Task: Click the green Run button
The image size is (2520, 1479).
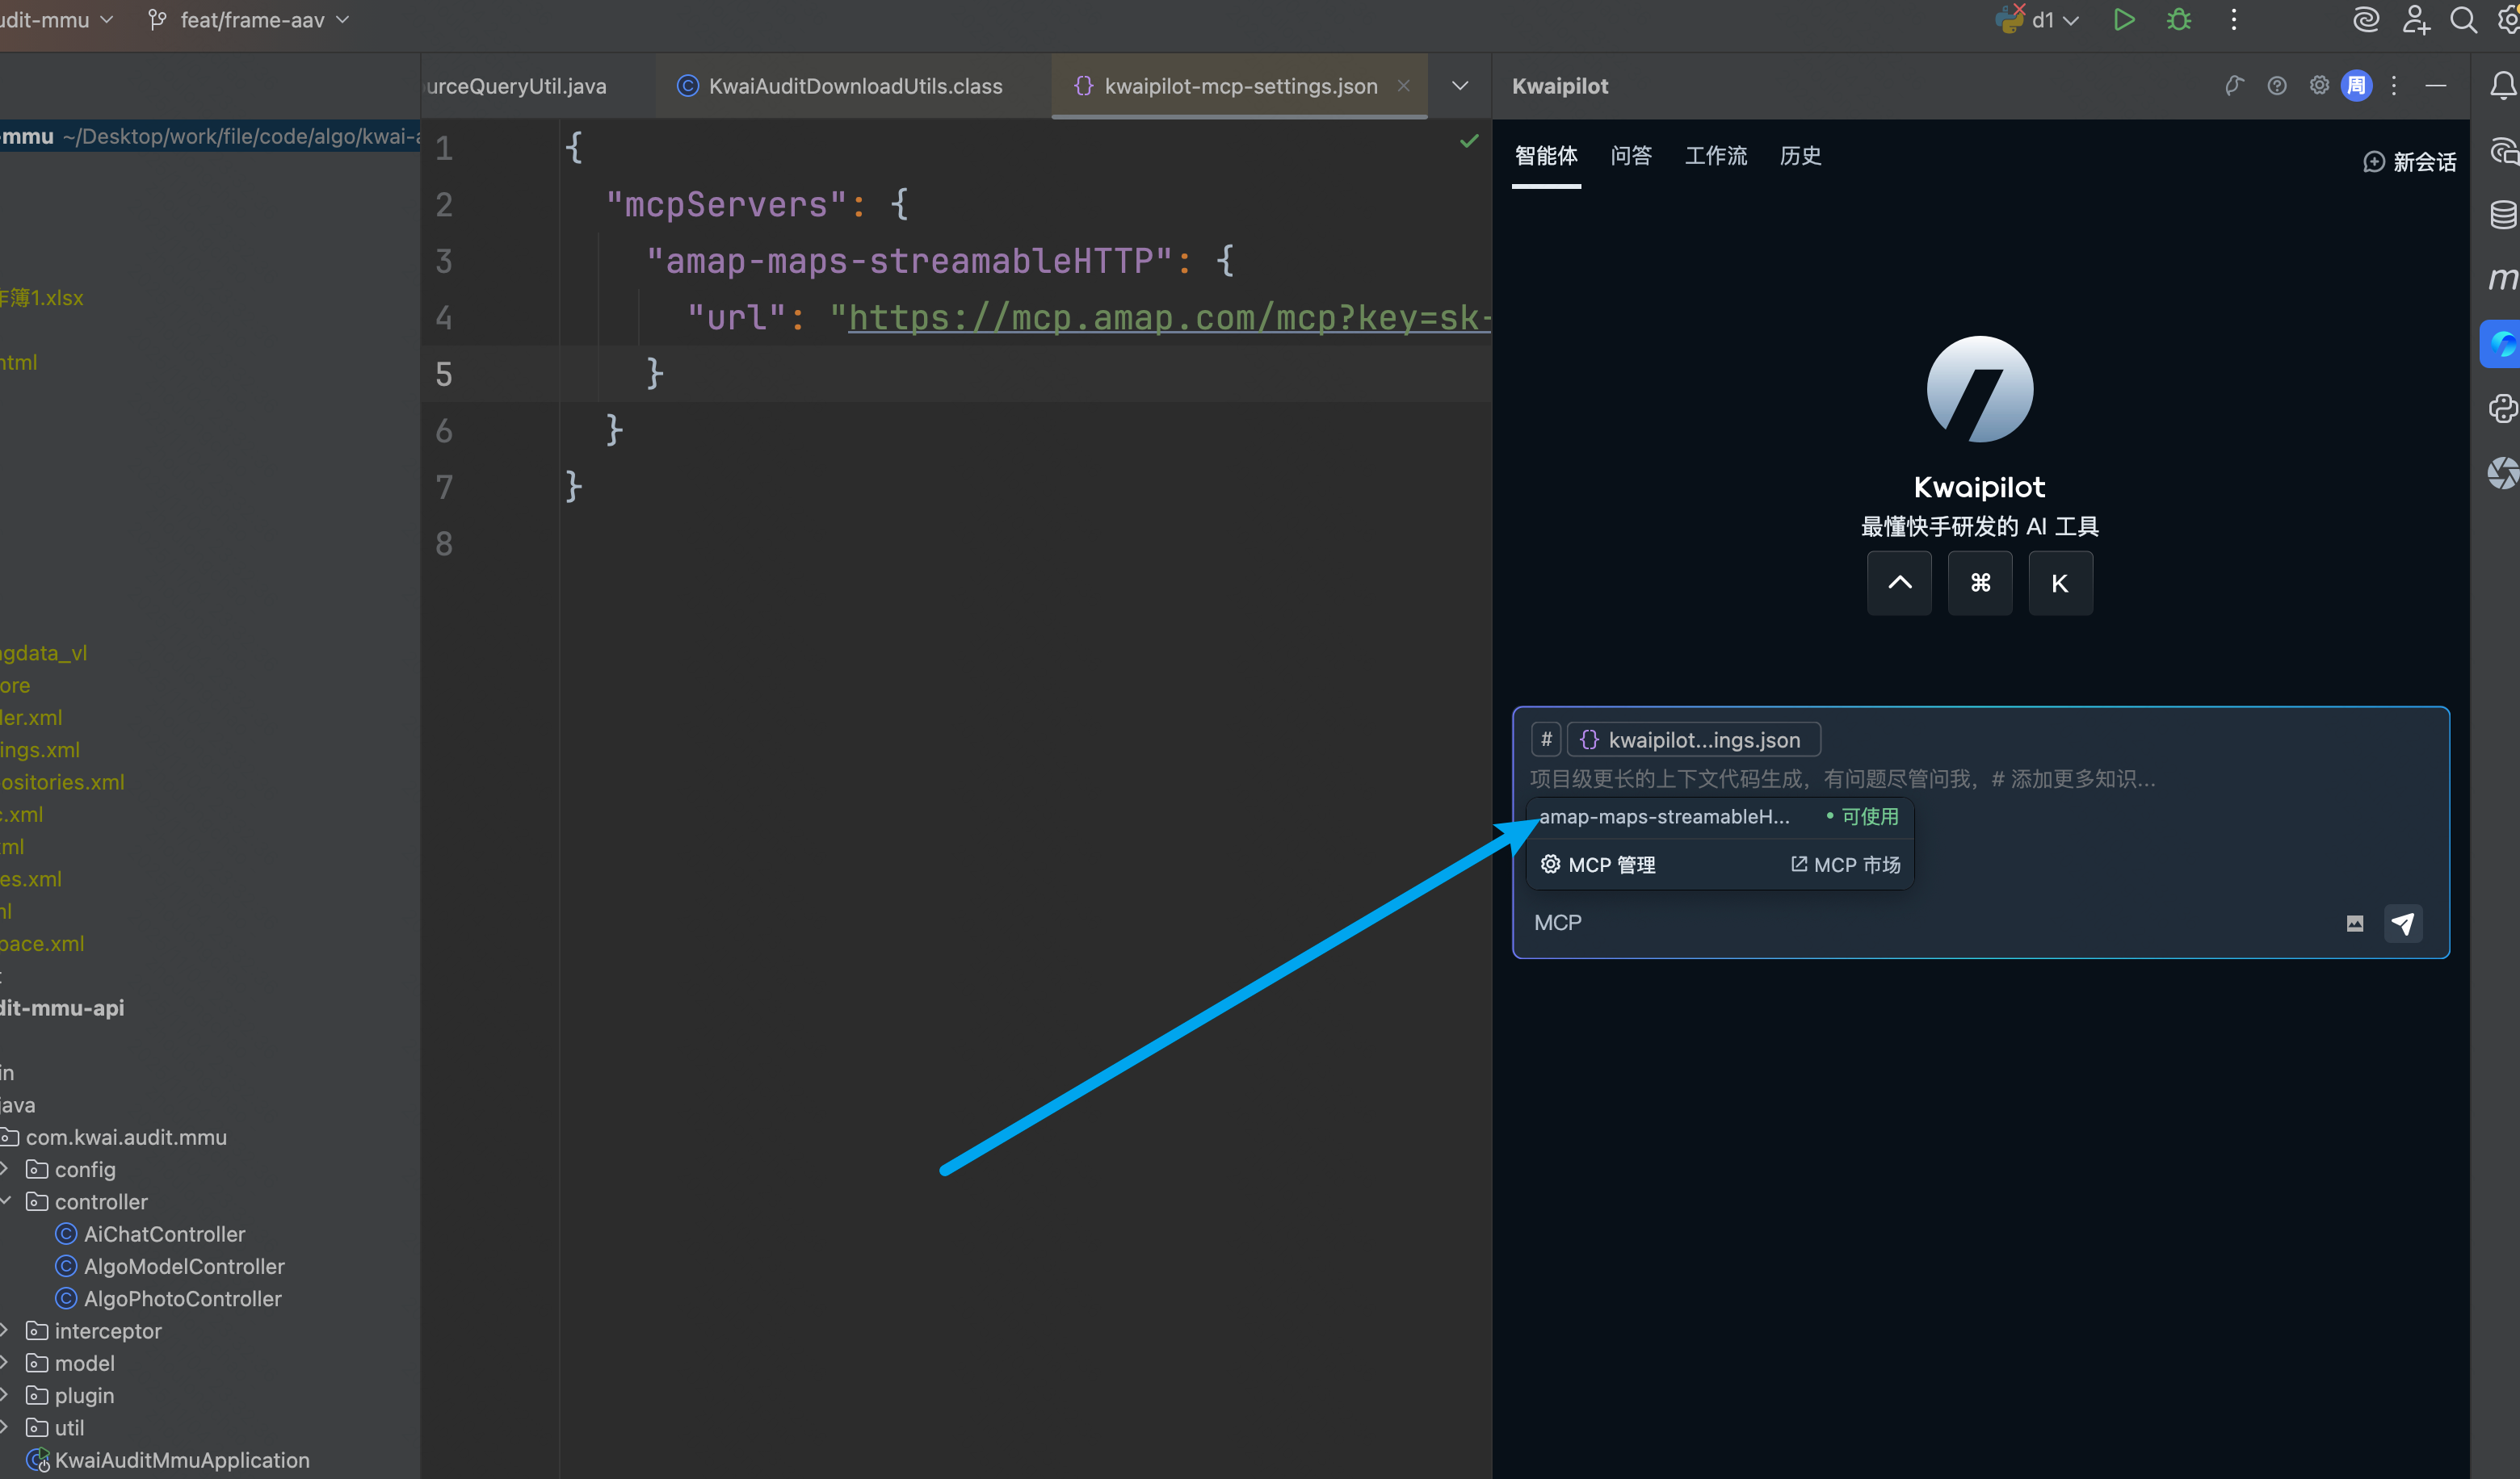Action: click(2124, 20)
